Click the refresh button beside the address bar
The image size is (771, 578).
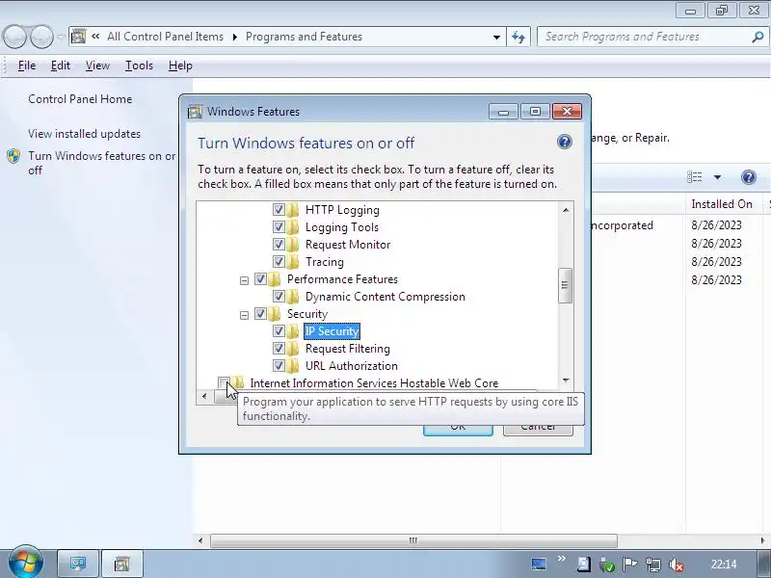point(518,37)
